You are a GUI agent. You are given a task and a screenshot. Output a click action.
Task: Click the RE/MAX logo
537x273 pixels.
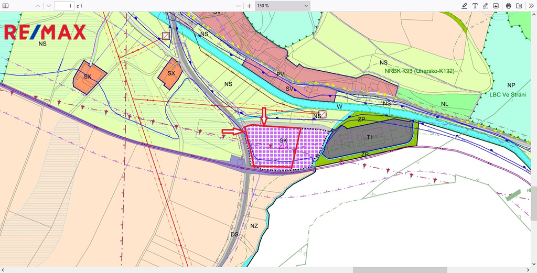(45, 32)
